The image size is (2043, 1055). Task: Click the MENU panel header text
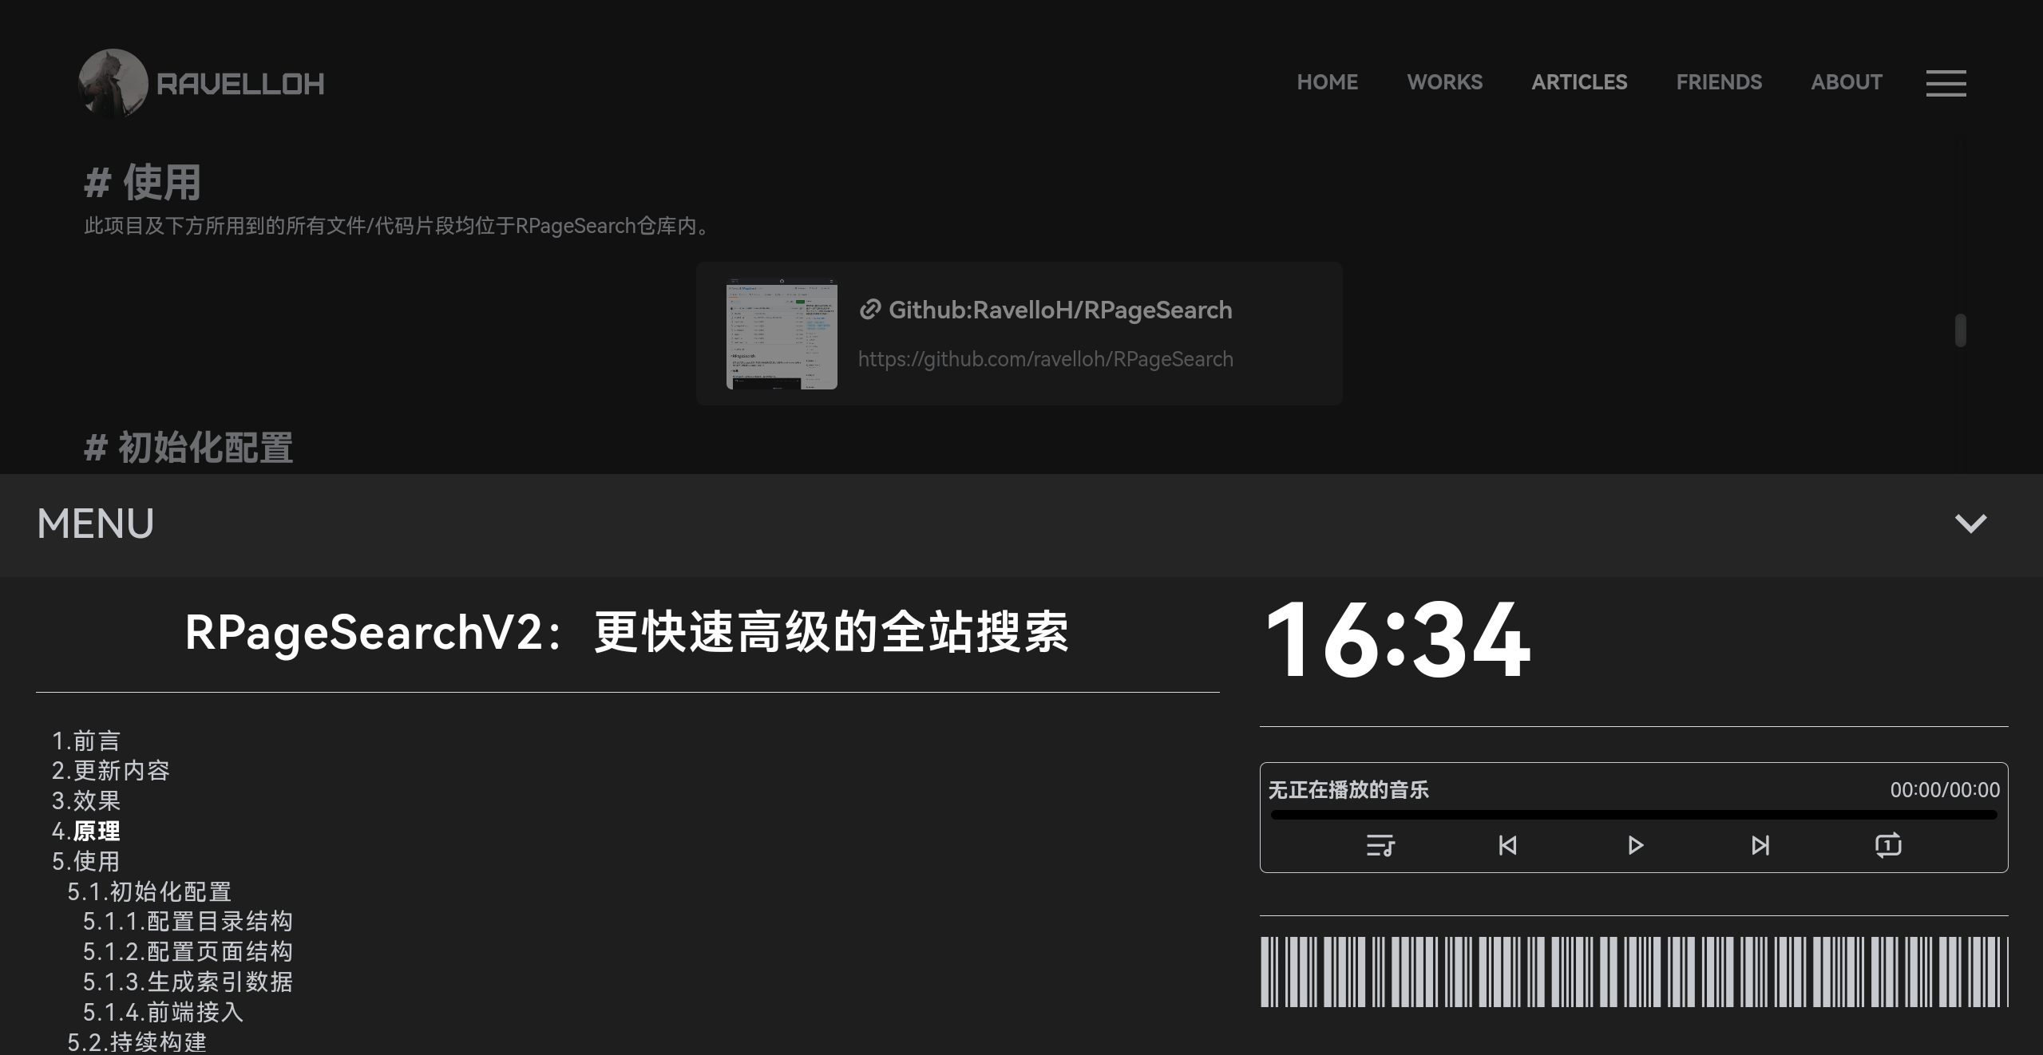tap(96, 524)
